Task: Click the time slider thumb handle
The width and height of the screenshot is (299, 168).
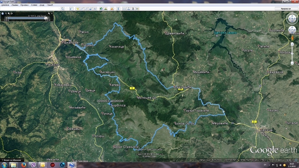Action: 46,18
